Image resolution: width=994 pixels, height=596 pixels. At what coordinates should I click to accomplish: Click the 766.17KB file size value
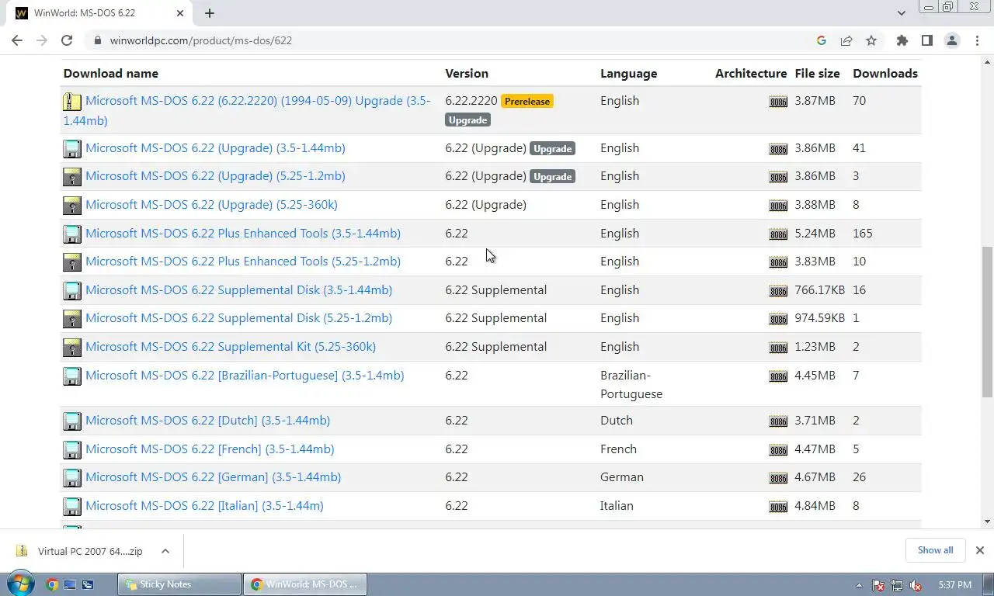[x=819, y=290]
